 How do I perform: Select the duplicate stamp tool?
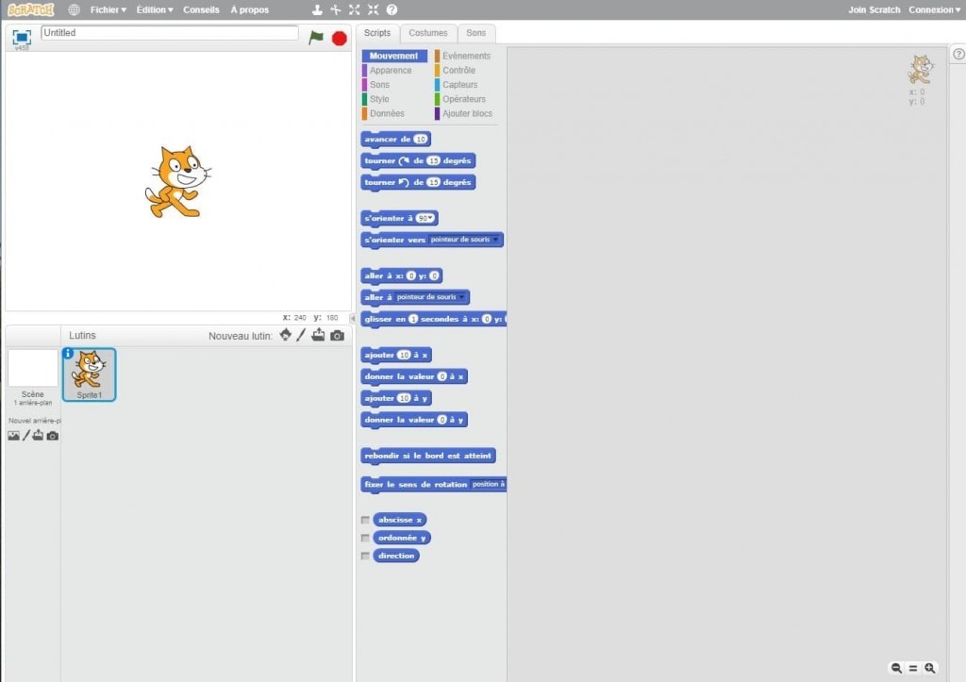click(316, 9)
